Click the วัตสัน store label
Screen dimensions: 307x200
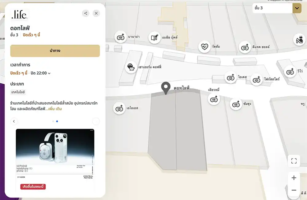(216, 46)
